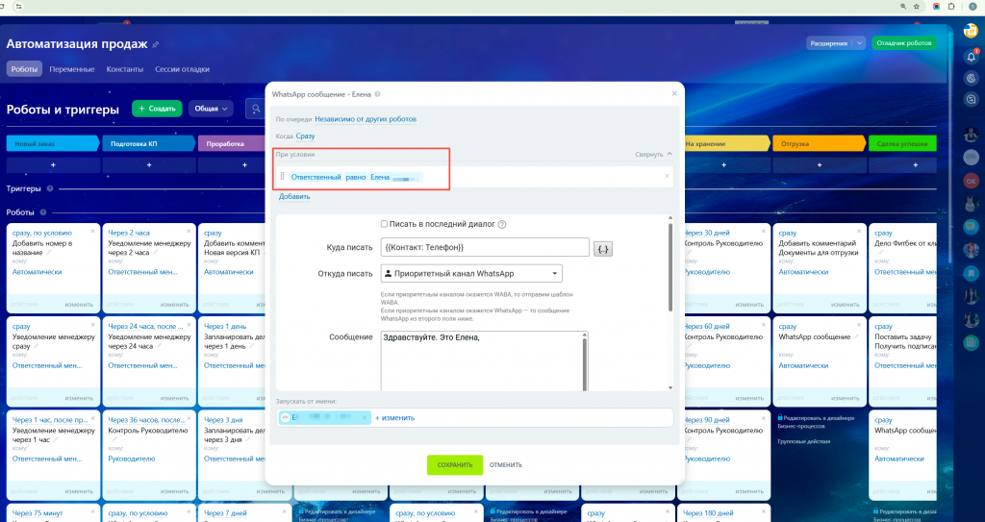Click изменить on Добавить номер в название robot
985x522 pixels.
[x=79, y=305]
